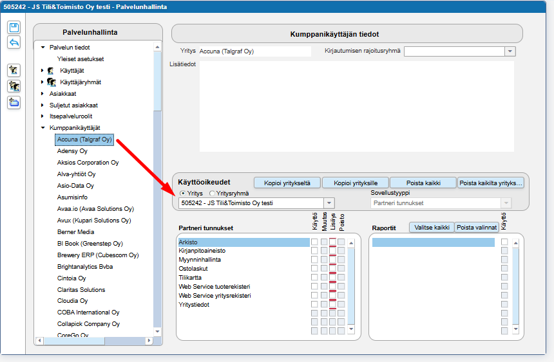Select Yleiset asetukset in tree
Image resolution: width=554 pixels, height=362 pixels.
[81, 59]
